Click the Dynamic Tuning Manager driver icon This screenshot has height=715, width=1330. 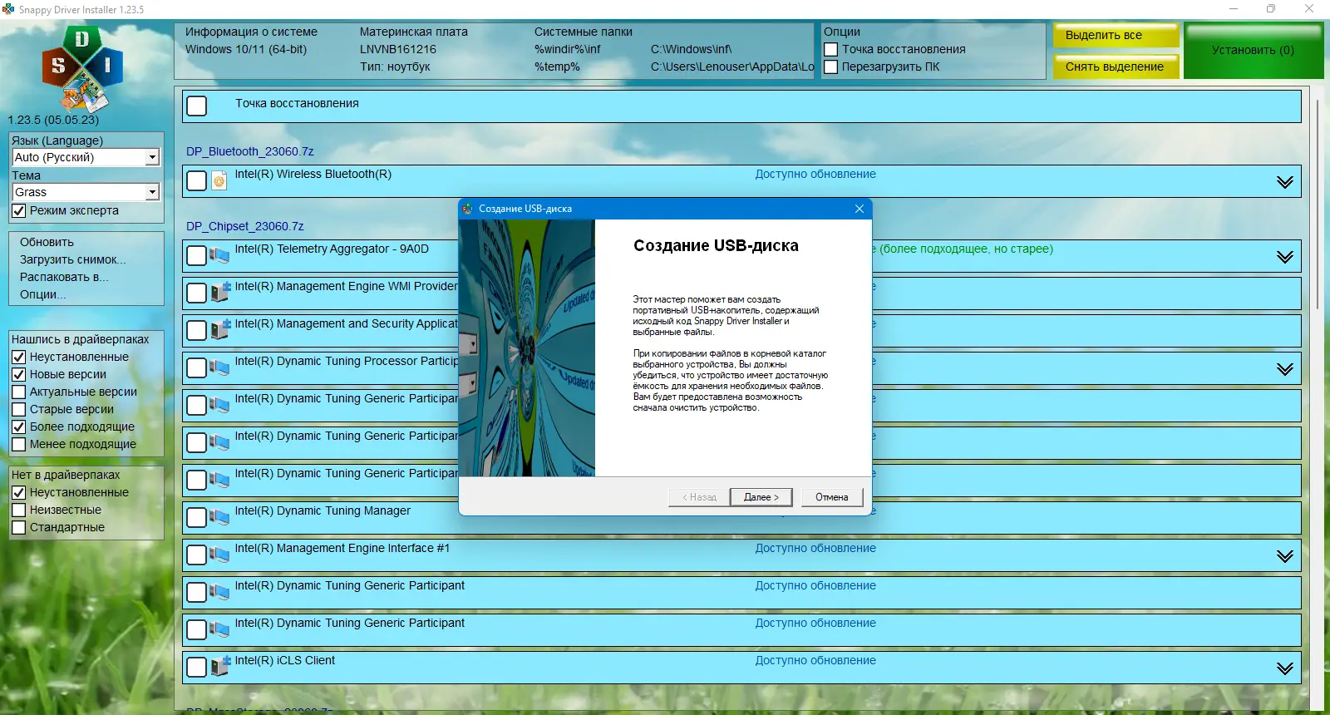pos(219,517)
